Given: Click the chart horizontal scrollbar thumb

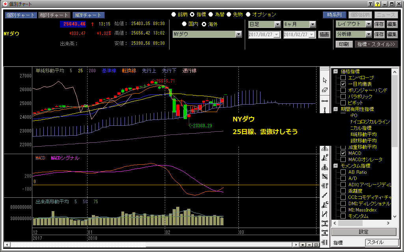Looking at the screenshot, I should coord(219,245).
